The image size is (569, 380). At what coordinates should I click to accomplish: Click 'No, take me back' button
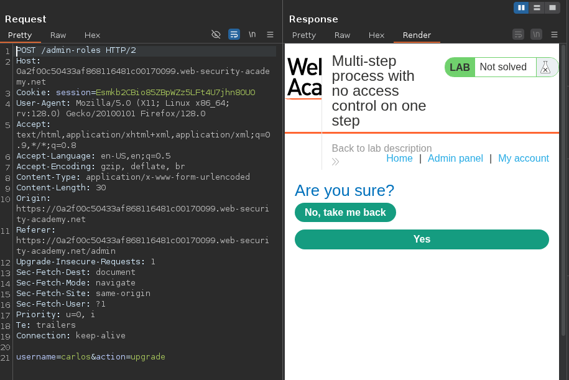point(345,212)
